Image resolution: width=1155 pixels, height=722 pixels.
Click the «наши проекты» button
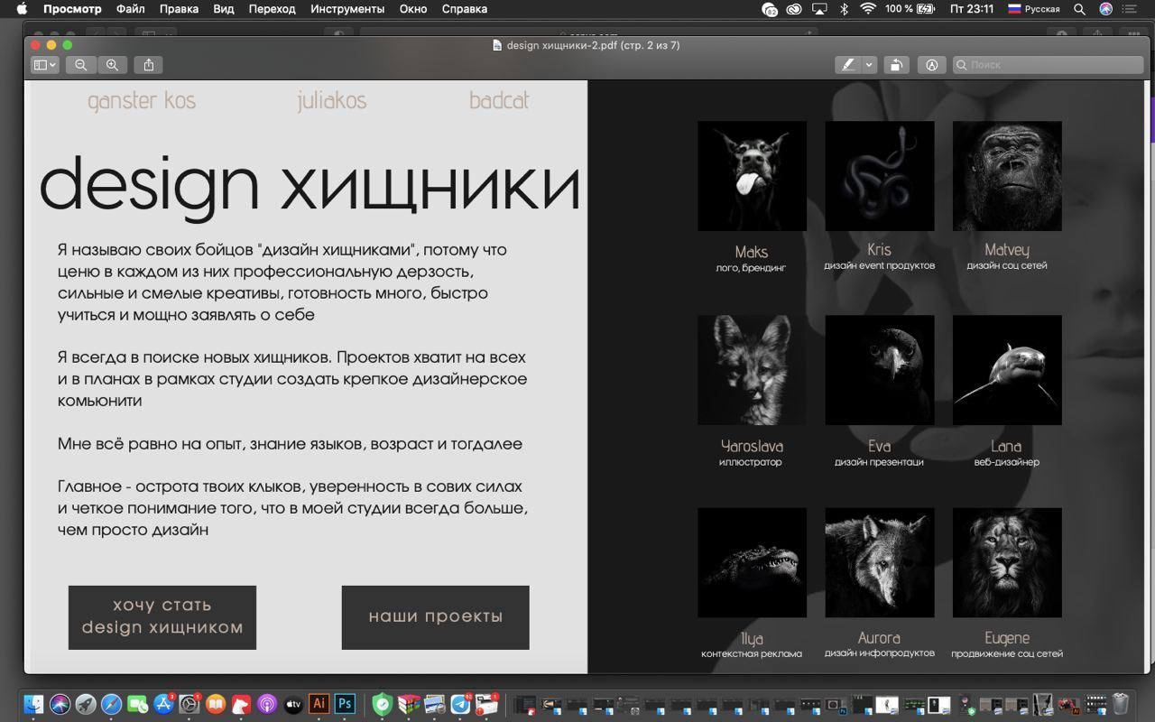pyautogui.click(x=436, y=617)
